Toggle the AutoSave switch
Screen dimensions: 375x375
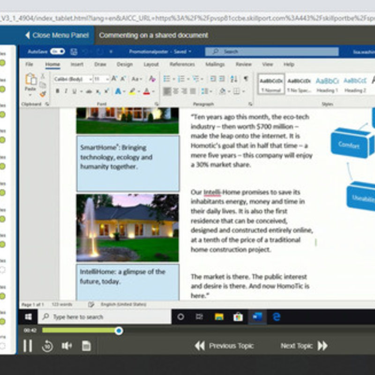pos(58,52)
